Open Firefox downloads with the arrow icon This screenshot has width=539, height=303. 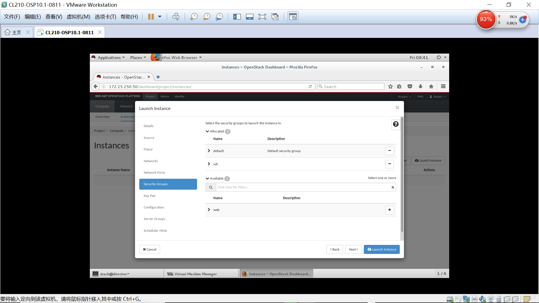420,86
